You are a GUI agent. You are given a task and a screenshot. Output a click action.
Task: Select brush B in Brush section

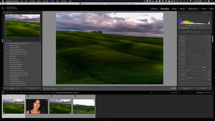point(189,70)
